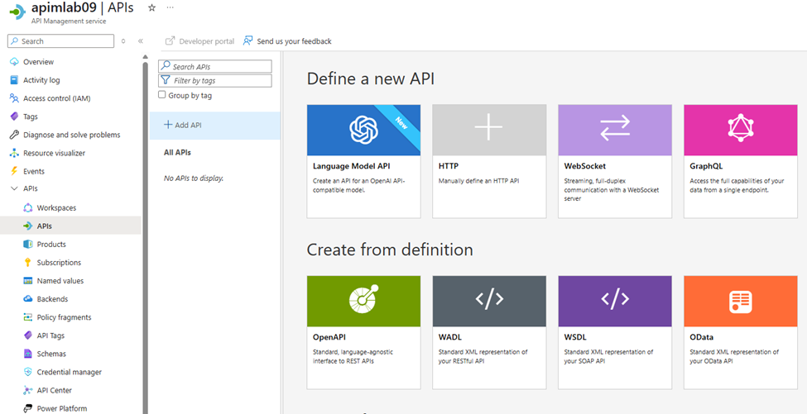Collapse the APIs section chevron

coord(14,188)
